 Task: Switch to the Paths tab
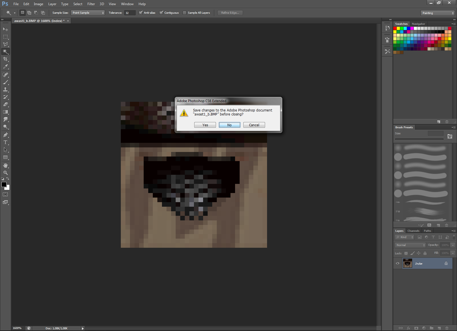[x=427, y=231]
